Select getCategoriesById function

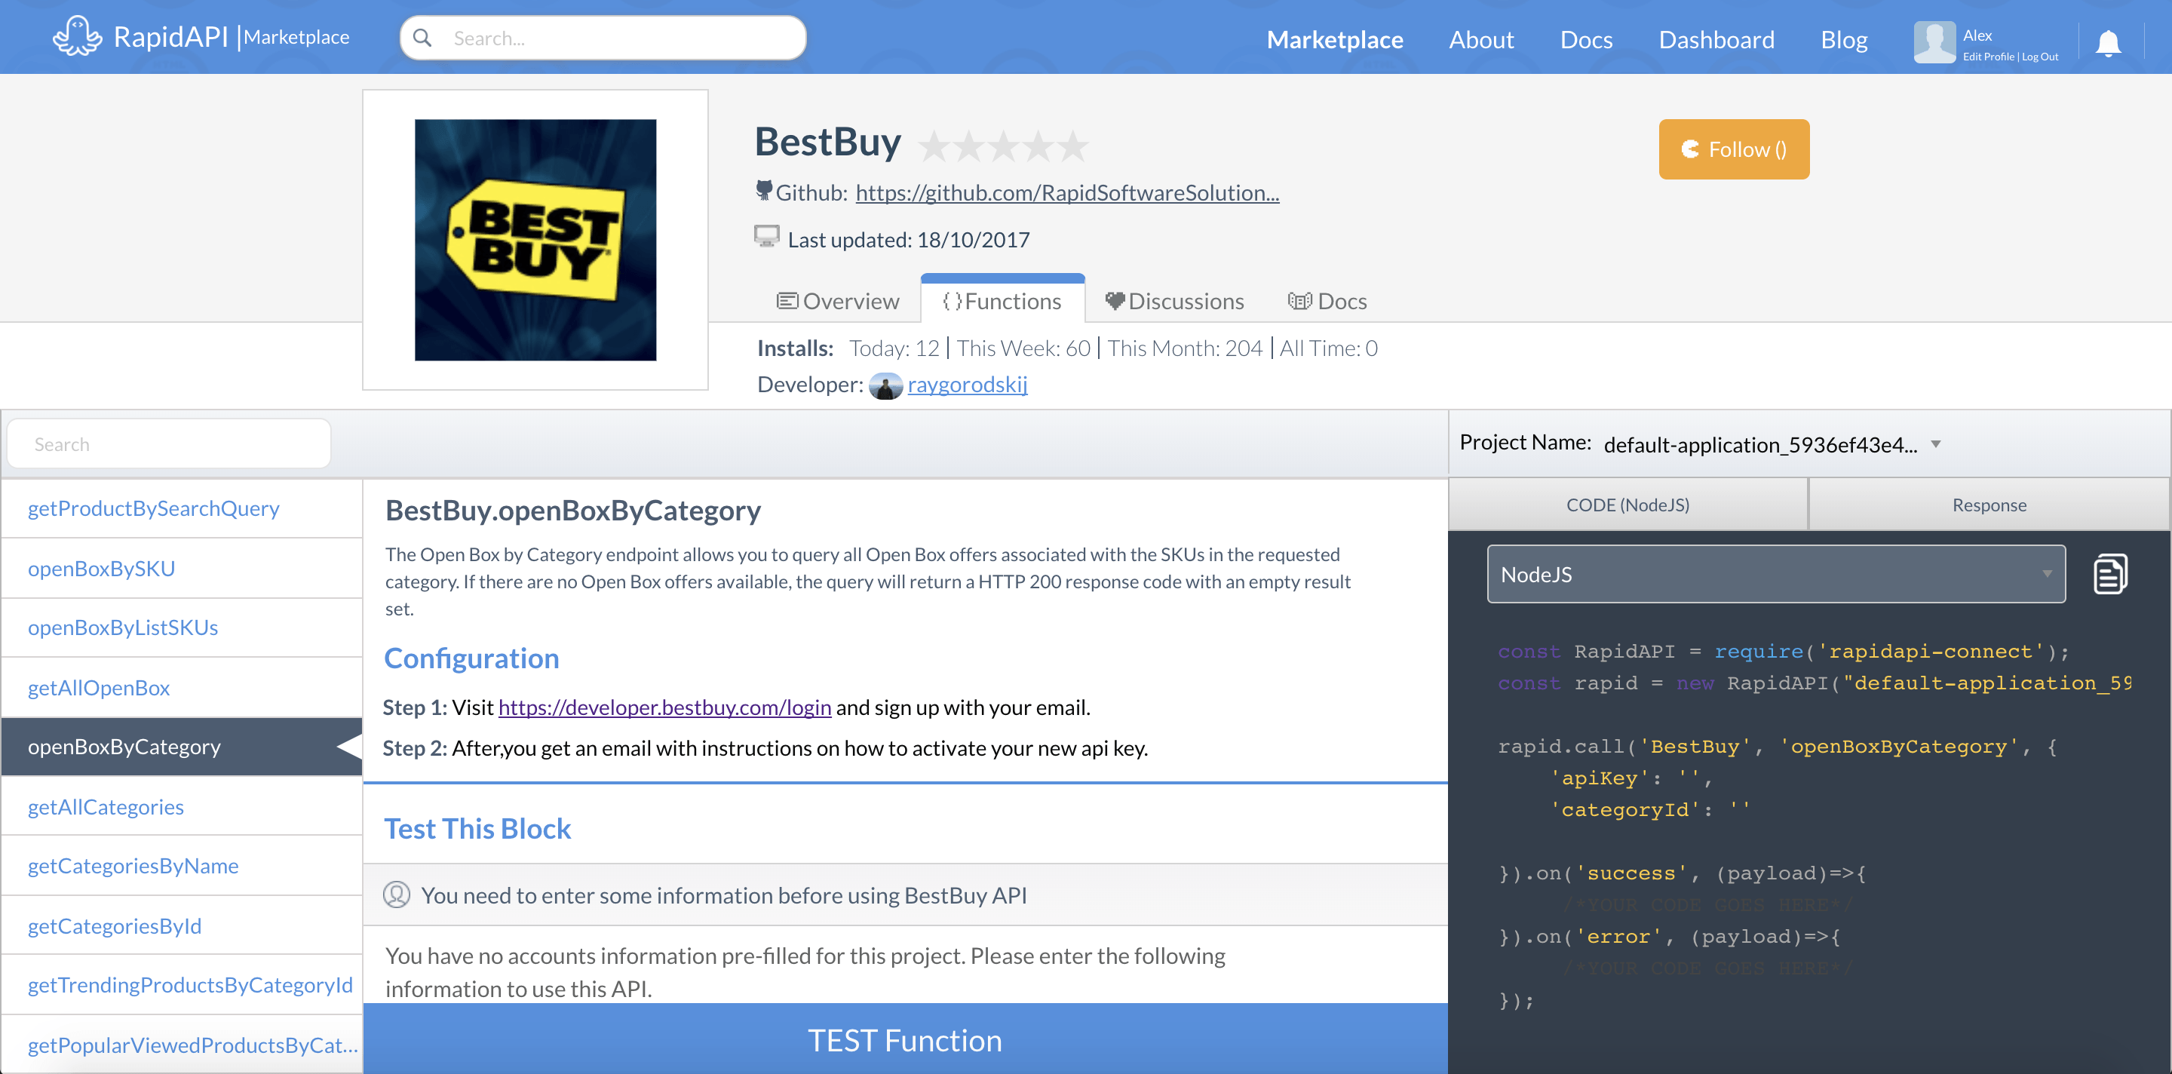[x=182, y=925]
